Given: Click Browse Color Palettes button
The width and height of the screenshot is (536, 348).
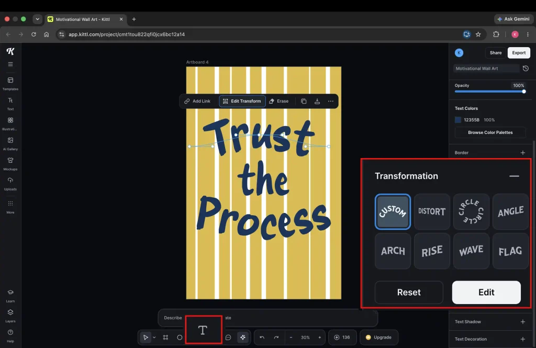Looking at the screenshot, I should (490, 132).
